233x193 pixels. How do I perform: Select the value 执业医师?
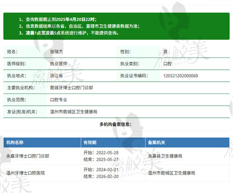click(x=59, y=64)
